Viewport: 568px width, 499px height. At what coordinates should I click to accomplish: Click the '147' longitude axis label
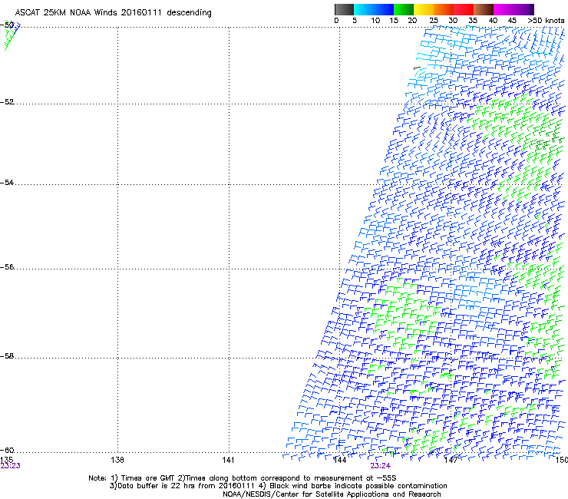[x=451, y=460]
